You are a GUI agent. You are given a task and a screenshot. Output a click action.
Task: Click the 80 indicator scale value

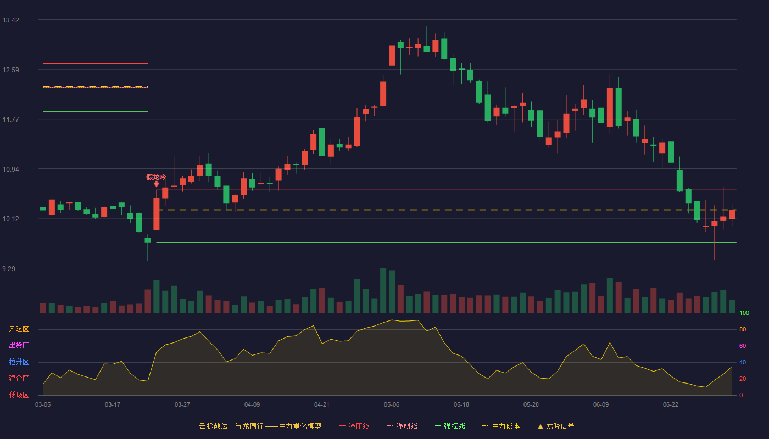pyautogui.click(x=743, y=330)
